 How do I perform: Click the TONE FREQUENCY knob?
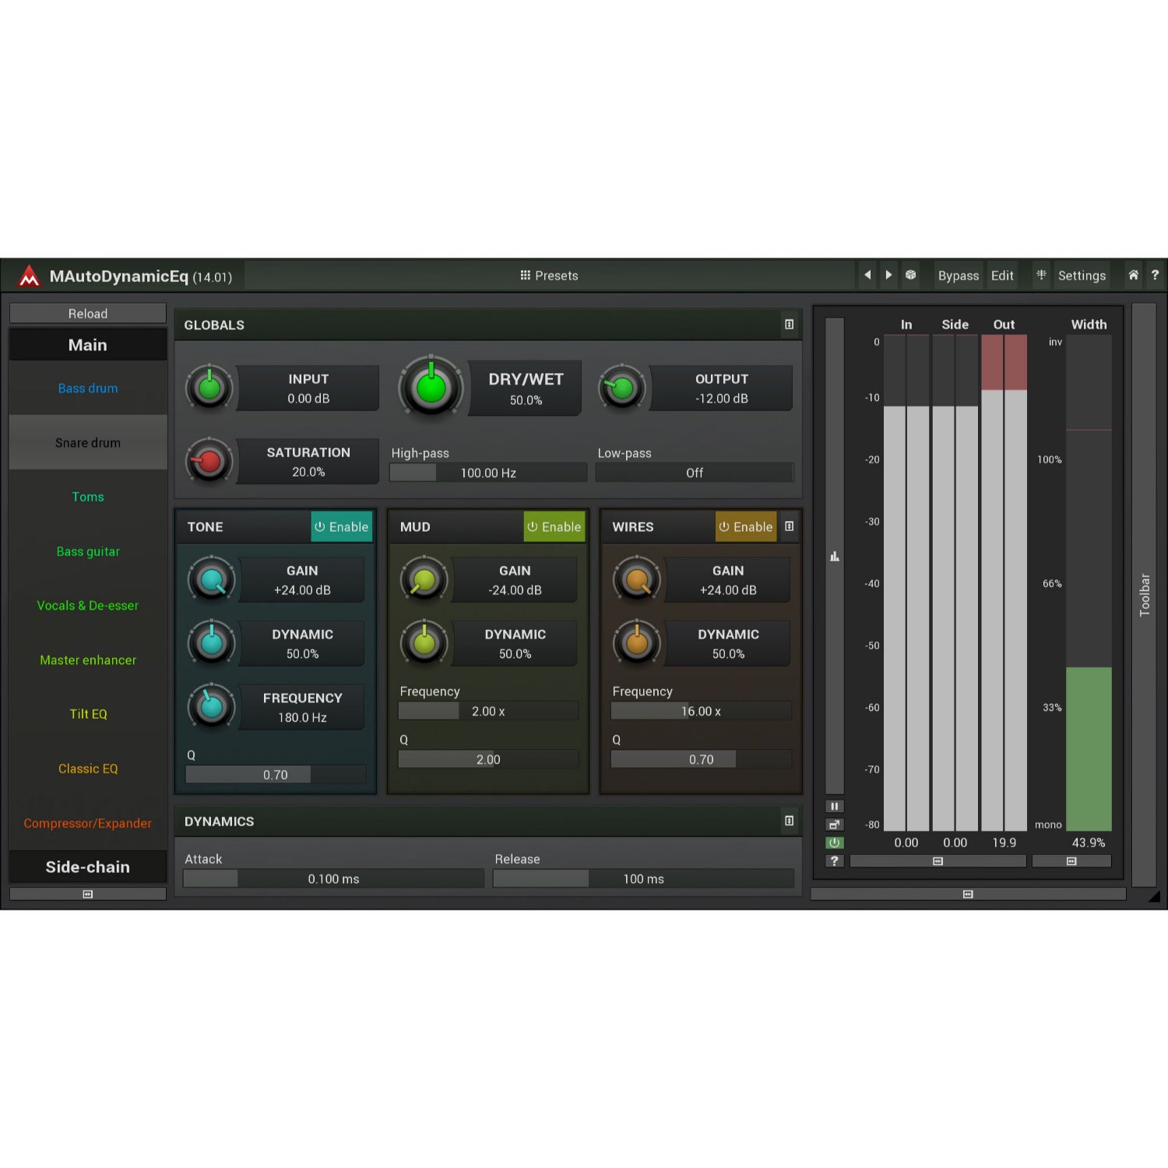211,706
